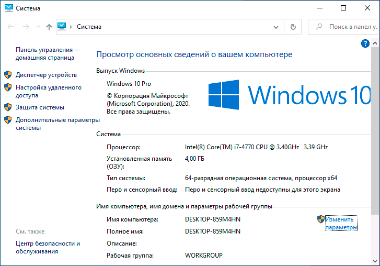The image size is (380, 266).
Task: Open Центр безопасности и обслуживания link
Action: pos(48,247)
